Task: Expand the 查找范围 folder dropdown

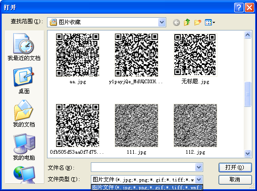Action: (162, 22)
